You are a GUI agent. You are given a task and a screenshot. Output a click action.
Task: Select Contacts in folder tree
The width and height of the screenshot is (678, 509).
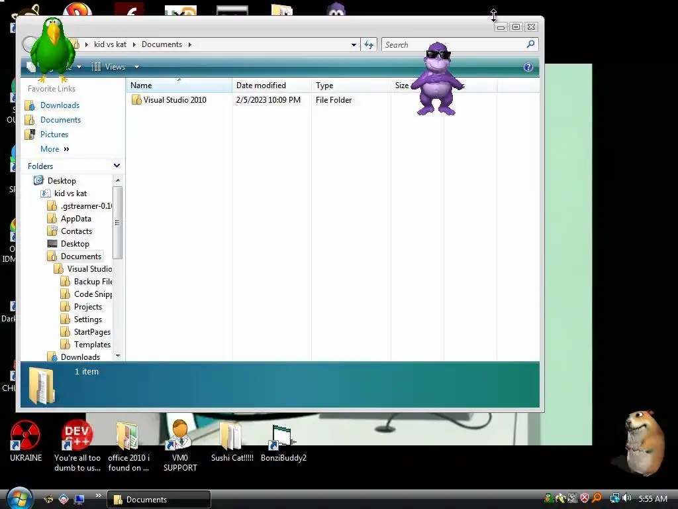point(76,231)
